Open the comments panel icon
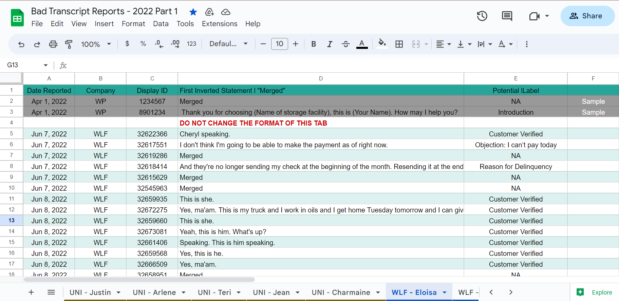The height and width of the screenshot is (301, 619). [507, 16]
